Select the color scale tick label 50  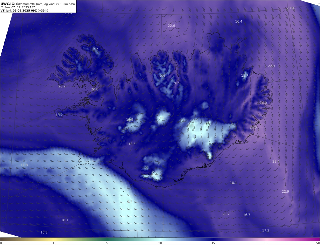318,243
